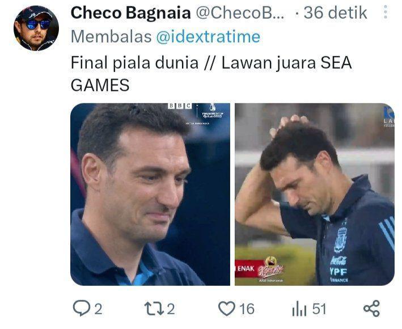Click the reply count 2
This screenshot has width=402, height=329.
click(x=99, y=309)
